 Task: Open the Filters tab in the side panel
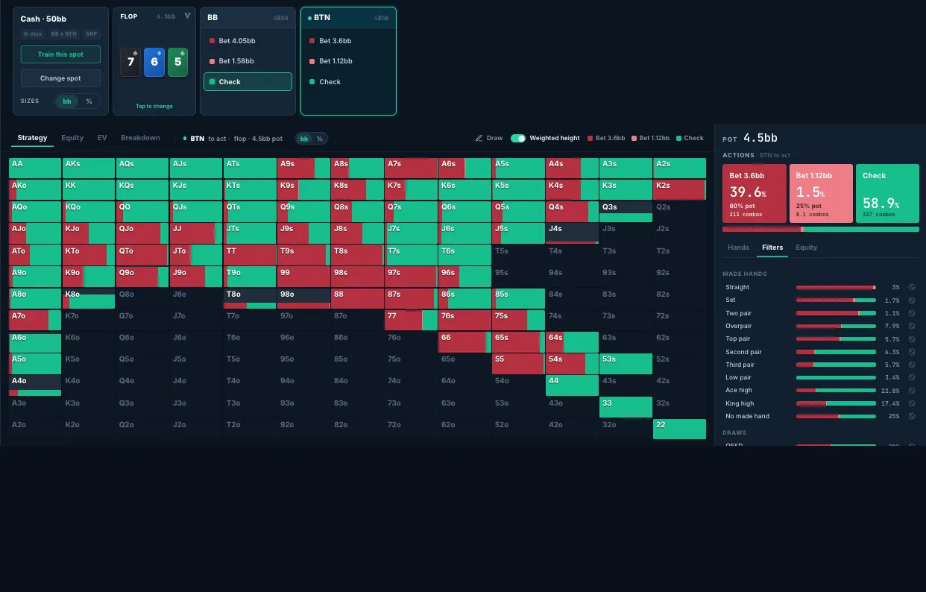[x=772, y=248]
